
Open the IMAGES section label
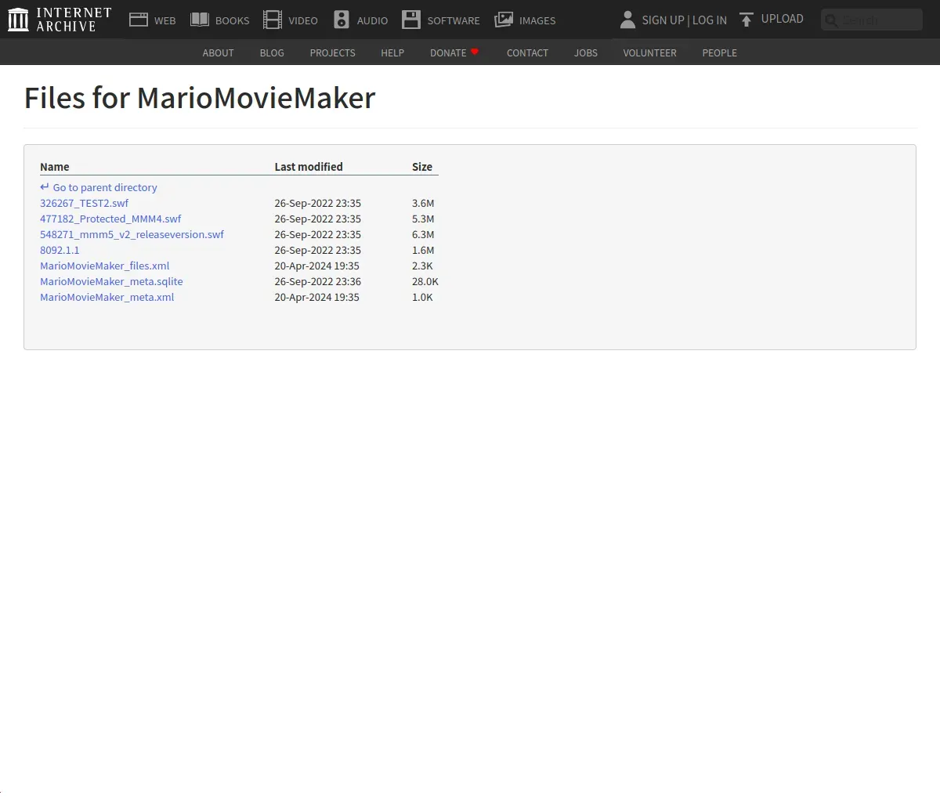click(x=537, y=20)
